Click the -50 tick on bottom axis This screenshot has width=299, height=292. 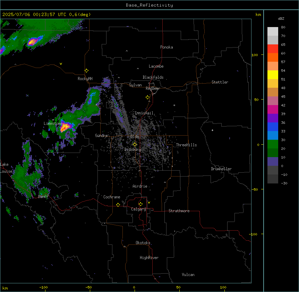point(88,287)
